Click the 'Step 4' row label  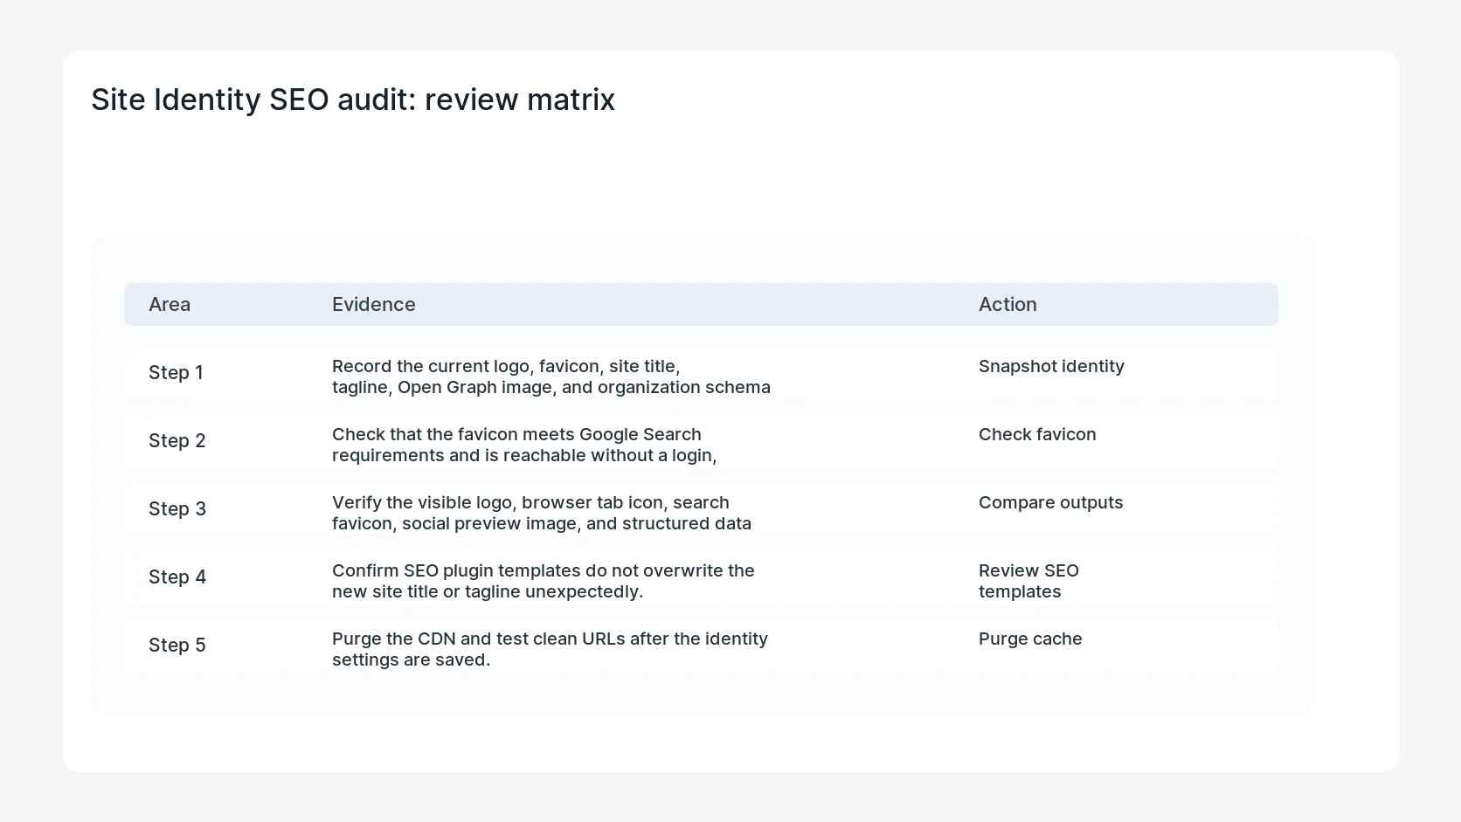[177, 577]
